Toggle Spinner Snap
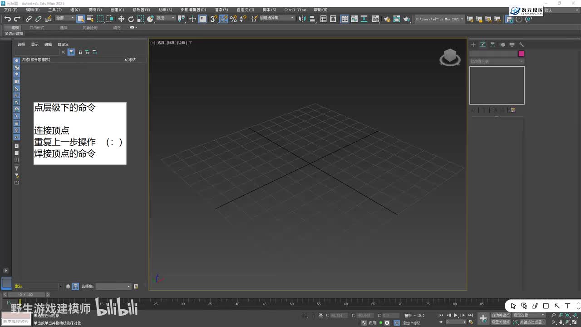Screen dimensions: 581x327 [243, 19]
